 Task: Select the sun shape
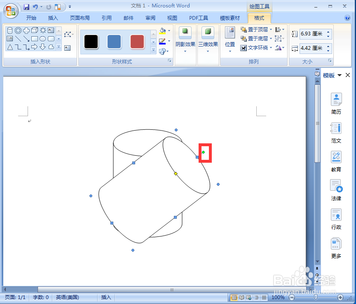pos(43,30)
